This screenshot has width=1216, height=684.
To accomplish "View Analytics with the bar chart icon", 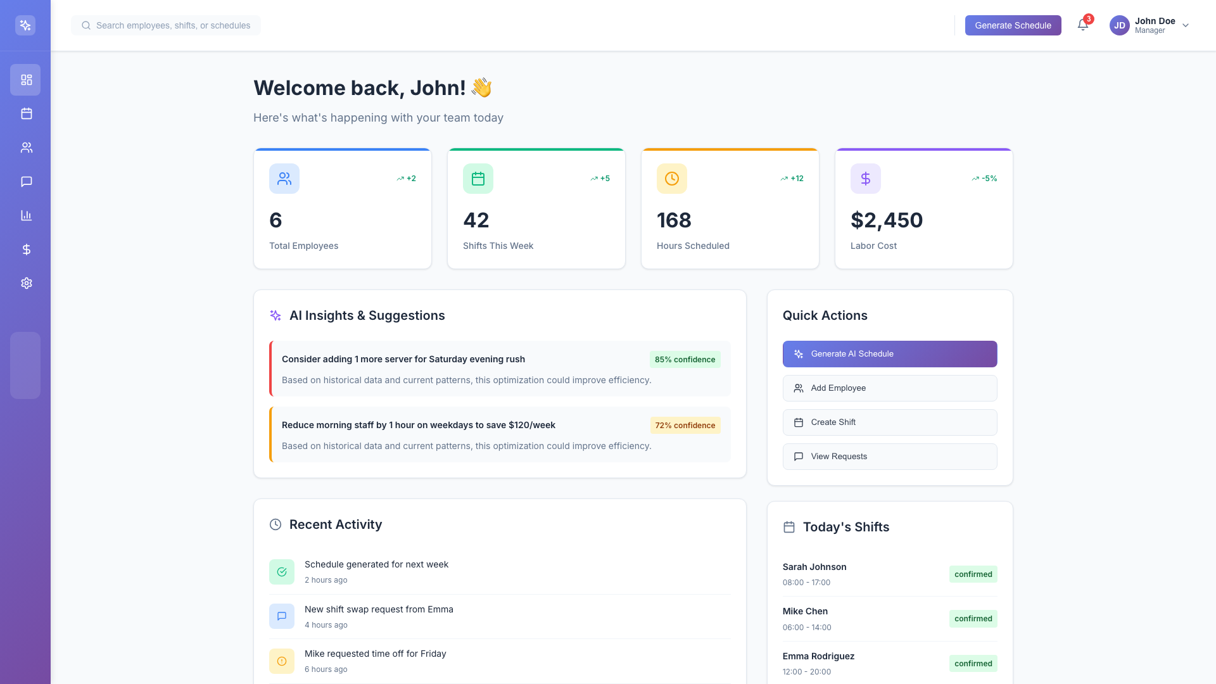I will 26,215.
